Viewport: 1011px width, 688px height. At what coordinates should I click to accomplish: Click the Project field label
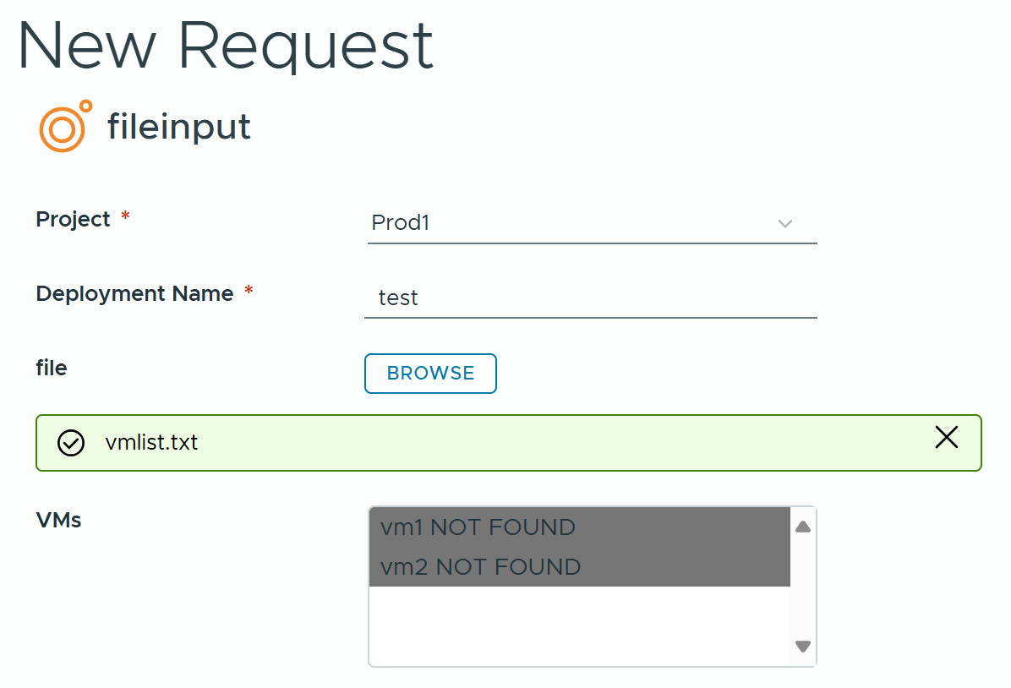(73, 220)
